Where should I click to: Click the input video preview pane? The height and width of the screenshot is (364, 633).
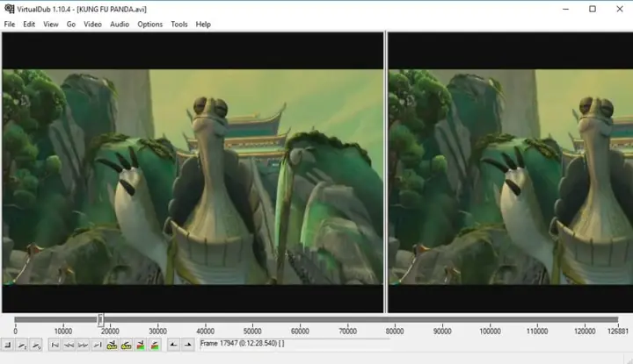click(x=193, y=172)
